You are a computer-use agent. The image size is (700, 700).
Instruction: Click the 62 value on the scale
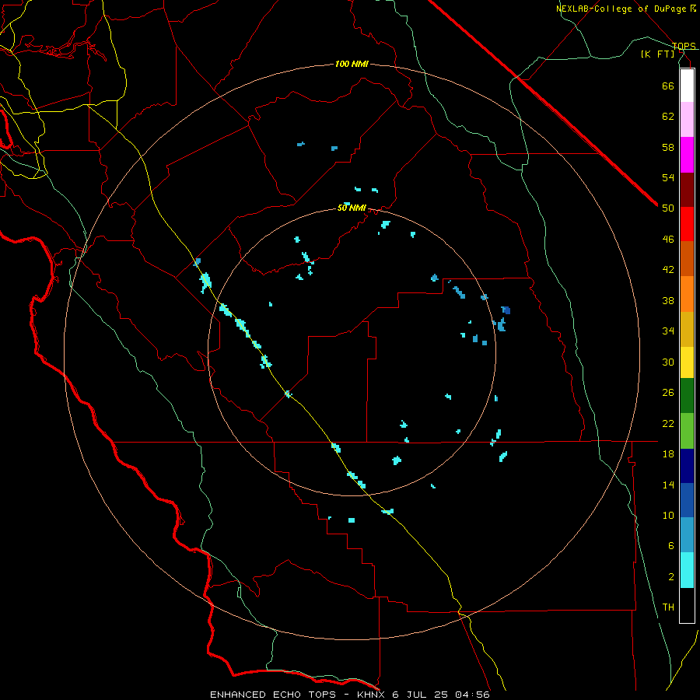coord(668,117)
